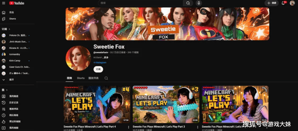Click the Sweetie Fox channel name heading
This screenshot has width=298, height=131.
pyautogui.click(x=109, y=47)
